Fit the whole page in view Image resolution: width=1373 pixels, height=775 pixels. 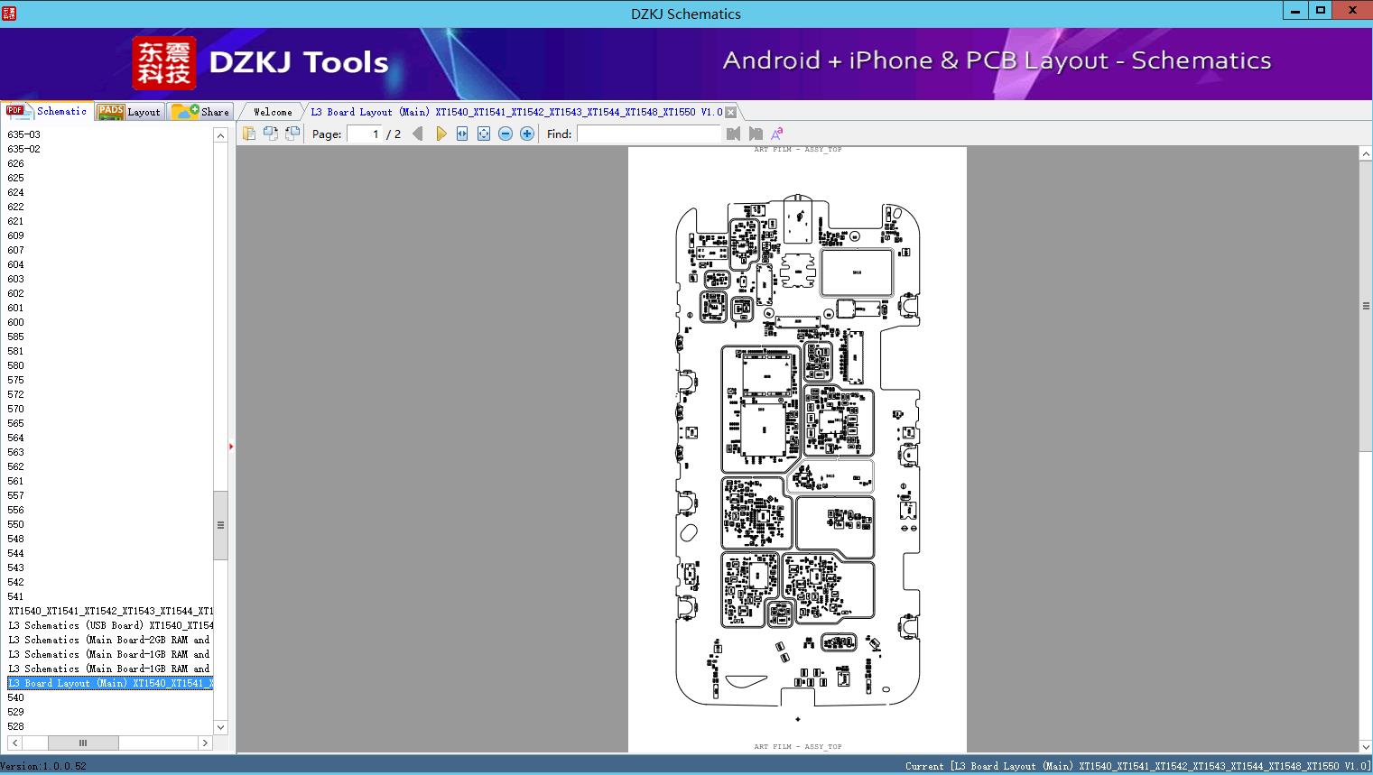(x=484, y=134)
